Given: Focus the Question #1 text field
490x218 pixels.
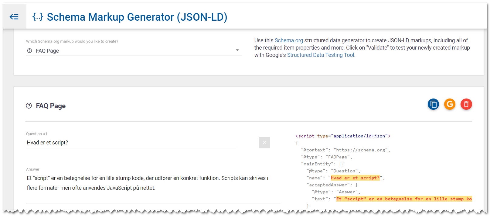Looking at the screenshot, I should coord(131,143).
